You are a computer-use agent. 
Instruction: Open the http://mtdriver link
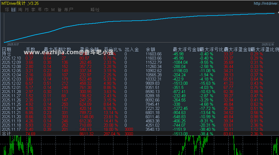click(266, 3)
